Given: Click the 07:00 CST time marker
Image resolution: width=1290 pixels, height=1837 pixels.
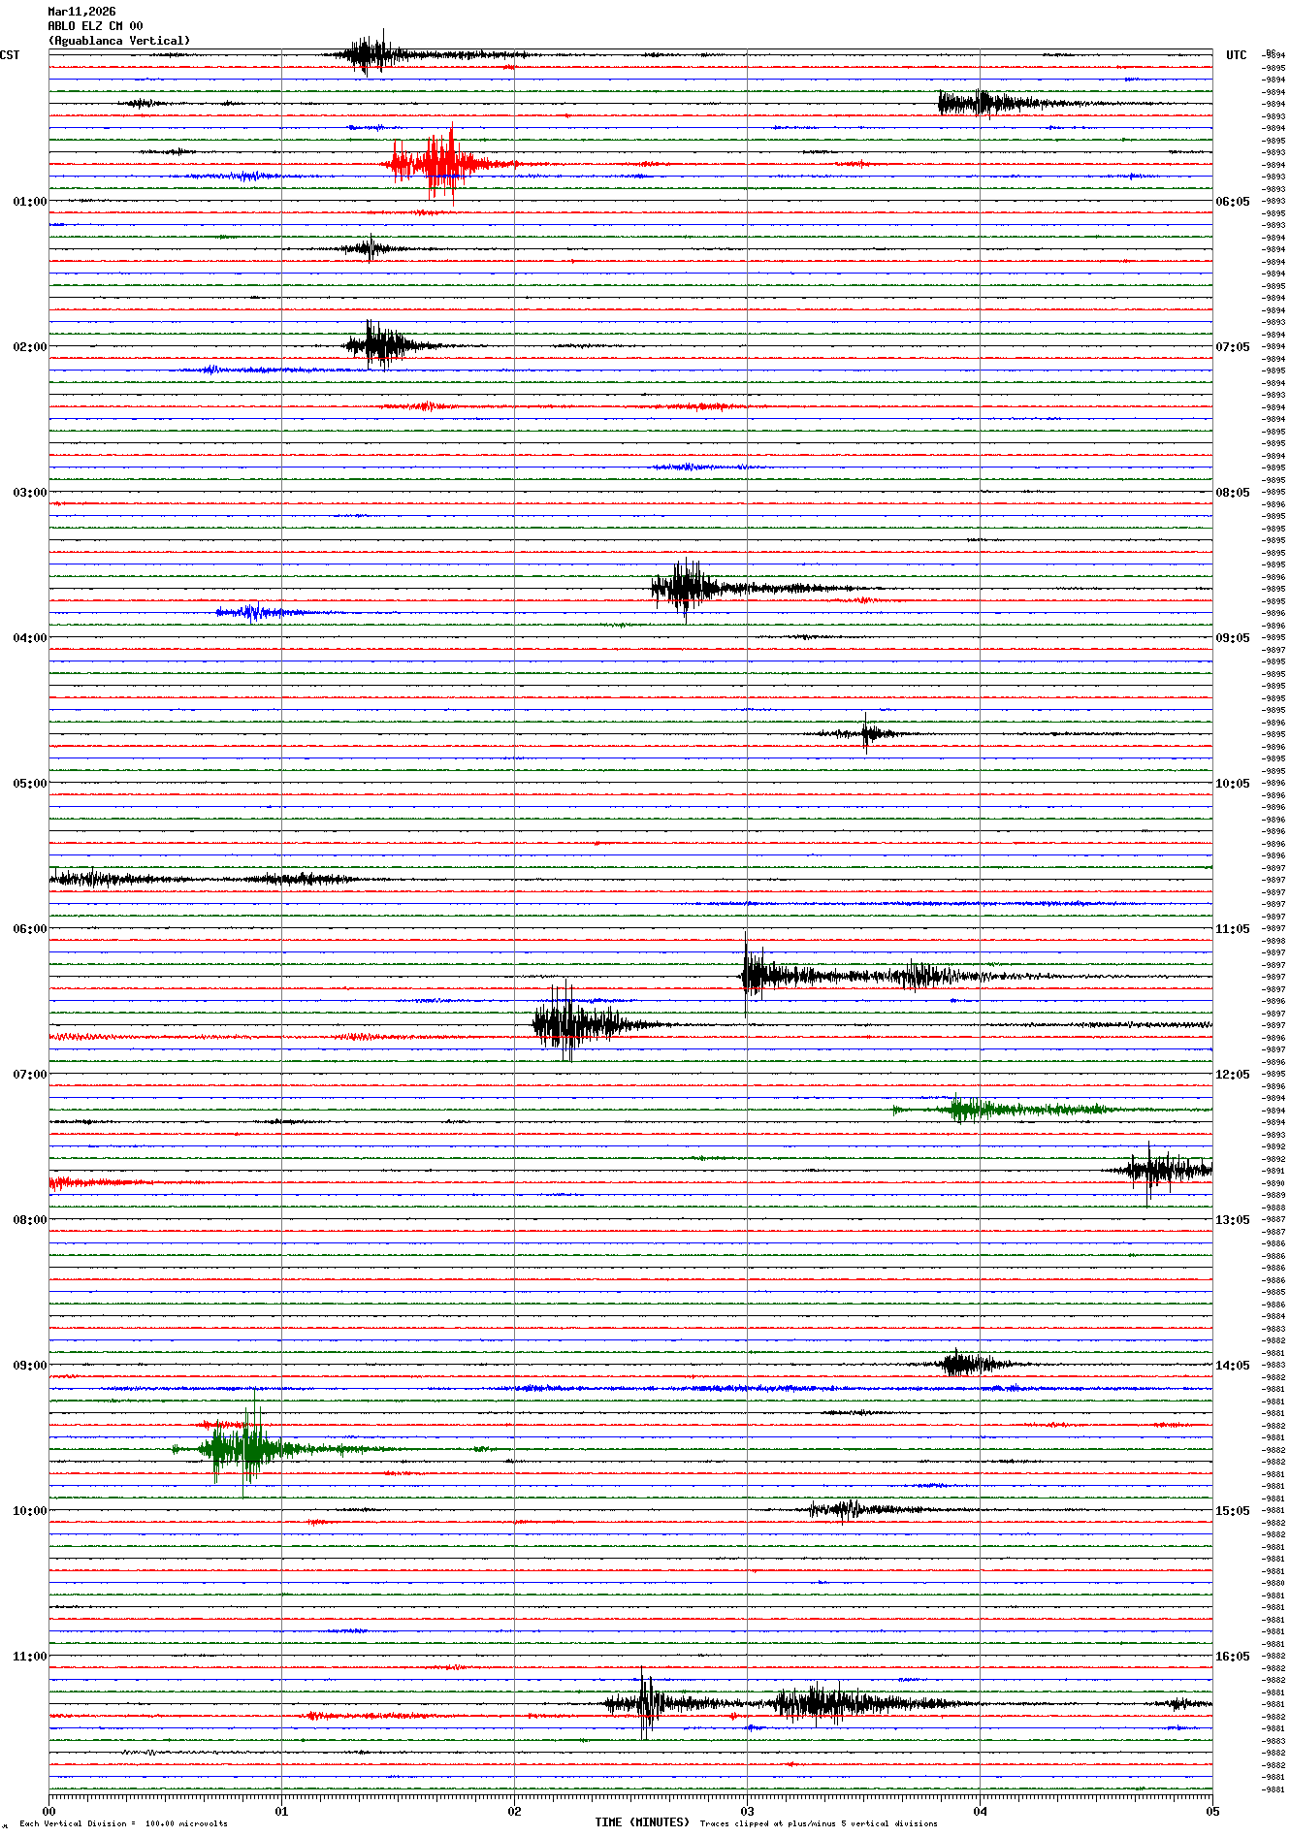Looking at the screenshot, I should click(29, 1075).
